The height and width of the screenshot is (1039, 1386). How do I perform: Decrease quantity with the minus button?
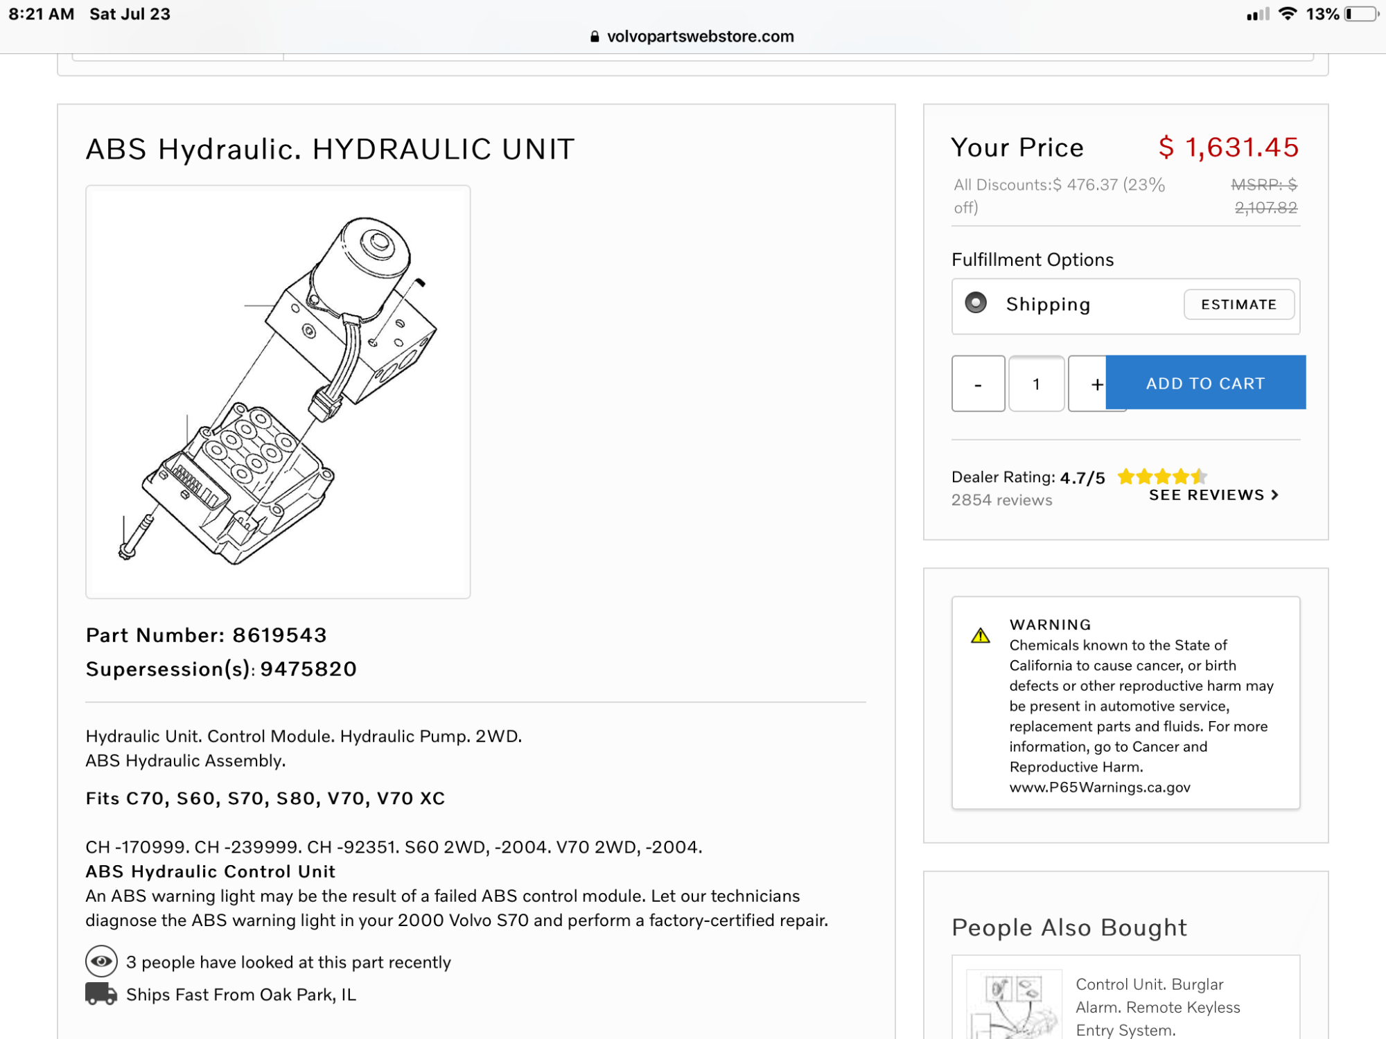(978, 384)
